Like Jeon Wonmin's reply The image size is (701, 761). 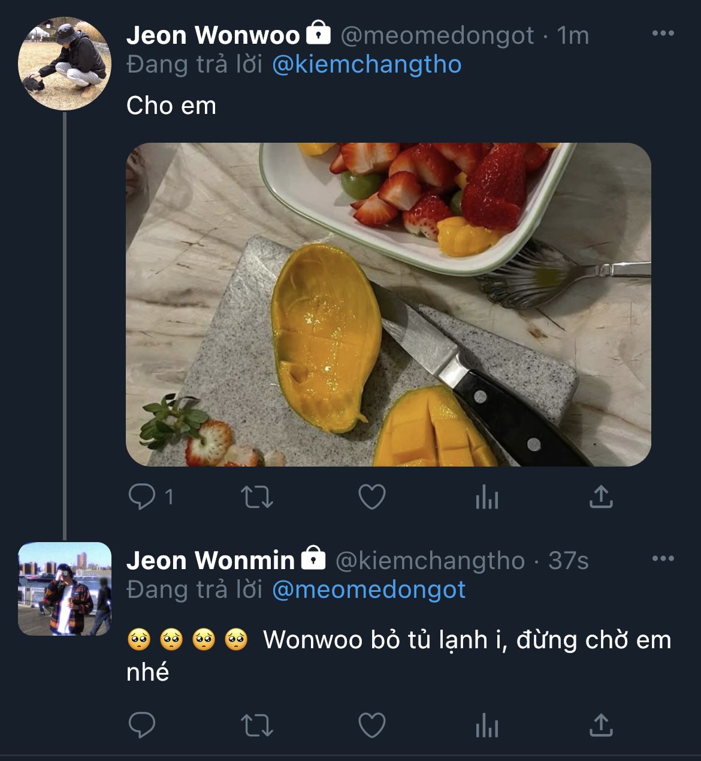371,726
